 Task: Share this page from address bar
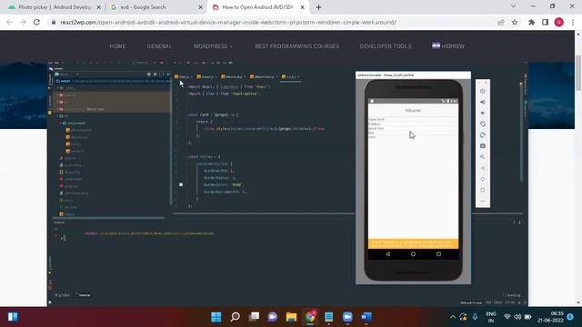click(x=501, y=22)
